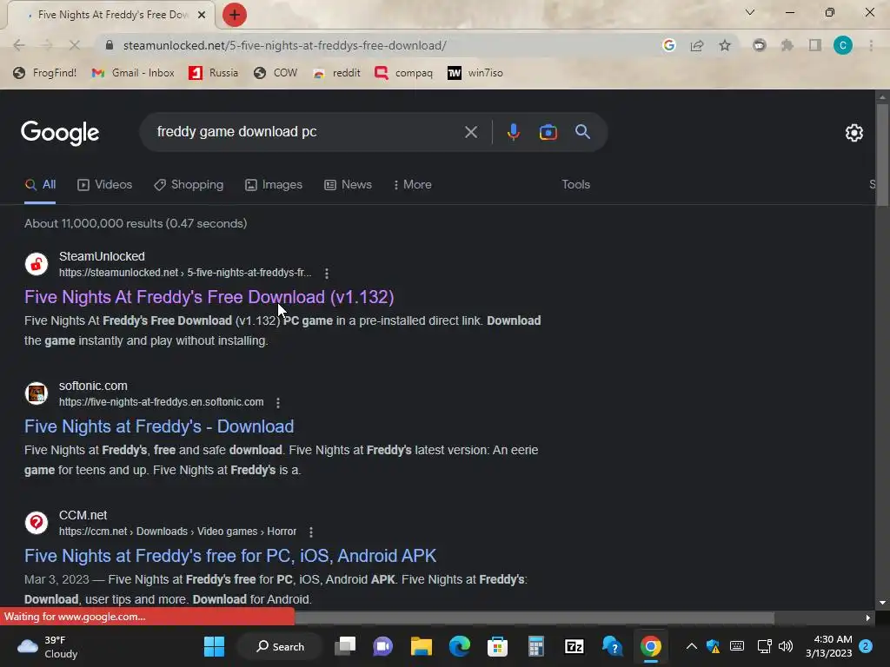890x667 pixels.
Task: Launch the Chat app from taskbar
Action: (x=382, y=646)
